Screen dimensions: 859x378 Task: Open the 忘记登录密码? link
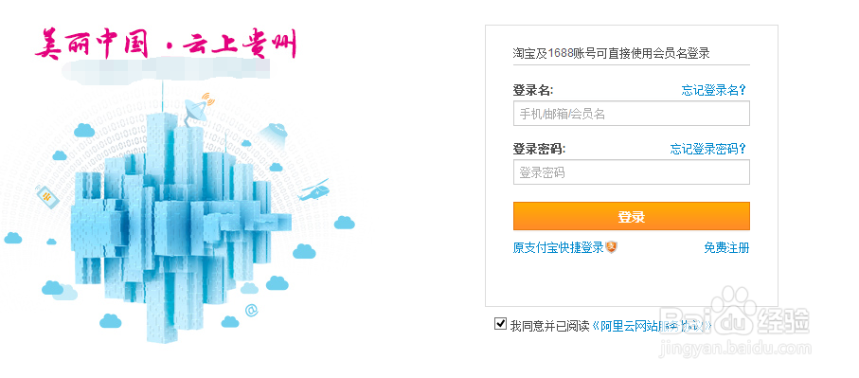point(708,149)
